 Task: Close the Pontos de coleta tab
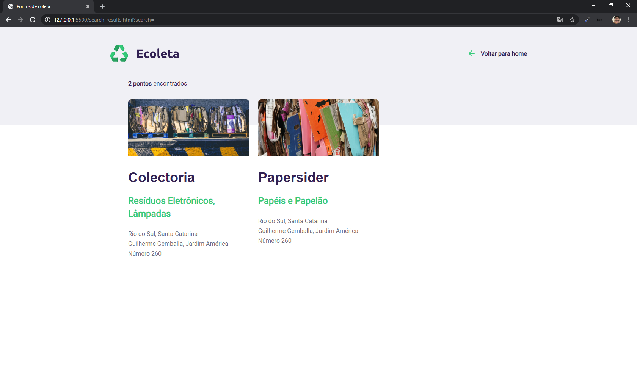pyautogui.click(x=88, y=6)
